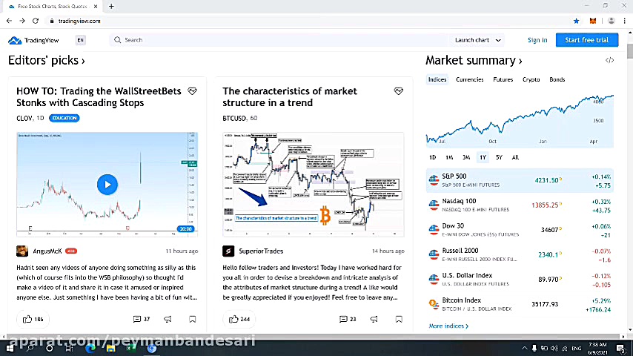Open BTCUSD market structure chart thumbnail
The height and width of the screenshot is (356, 633).
[x=314, y=184]
